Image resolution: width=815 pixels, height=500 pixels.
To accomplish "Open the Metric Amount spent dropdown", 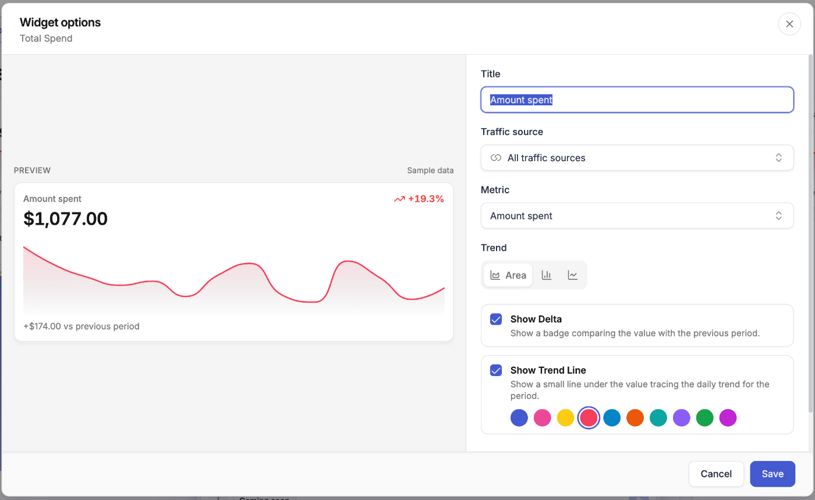I will click(637, 216).
